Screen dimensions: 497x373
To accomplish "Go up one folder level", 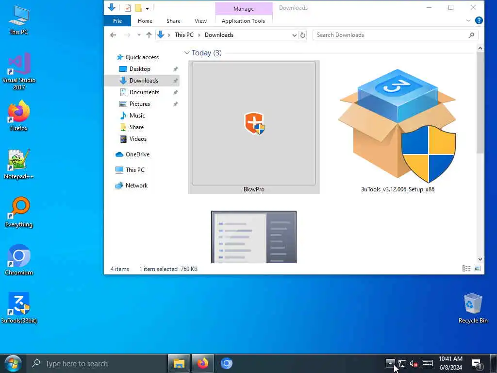I will tap(149, 35).
